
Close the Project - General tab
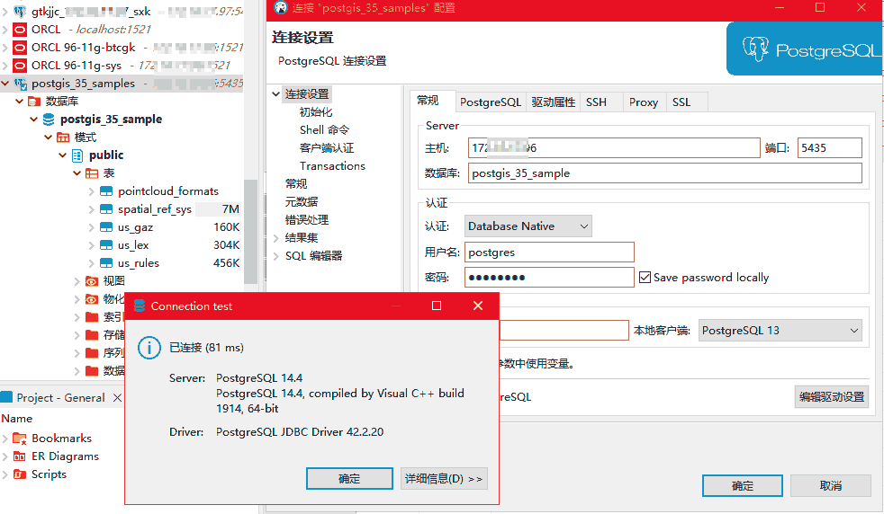click(117, 398)
